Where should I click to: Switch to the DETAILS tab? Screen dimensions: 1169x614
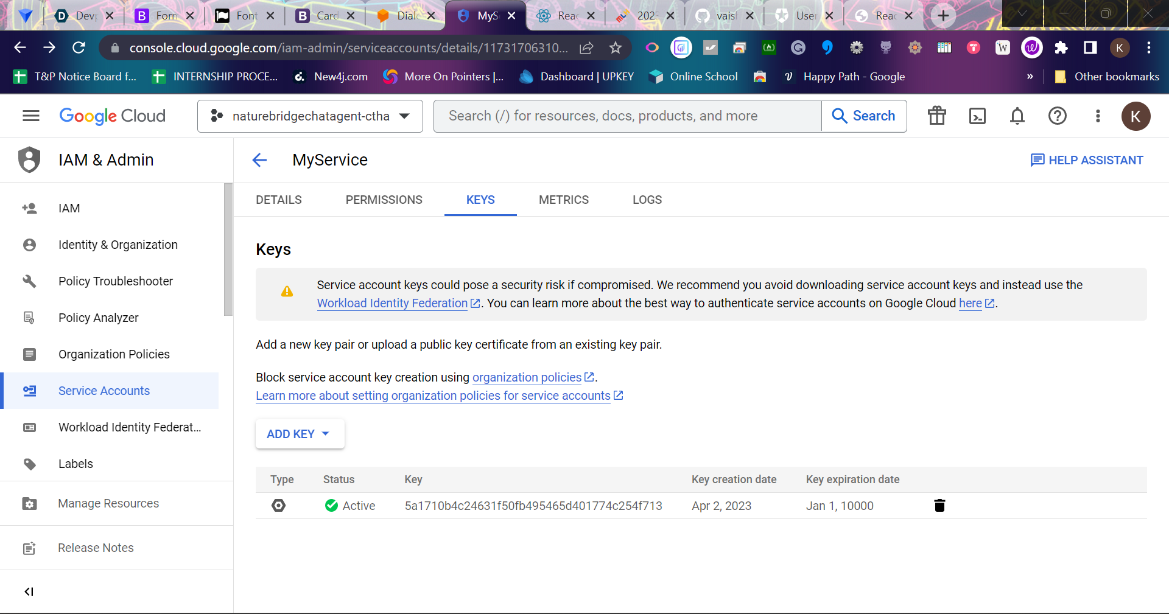pos(279,200)
